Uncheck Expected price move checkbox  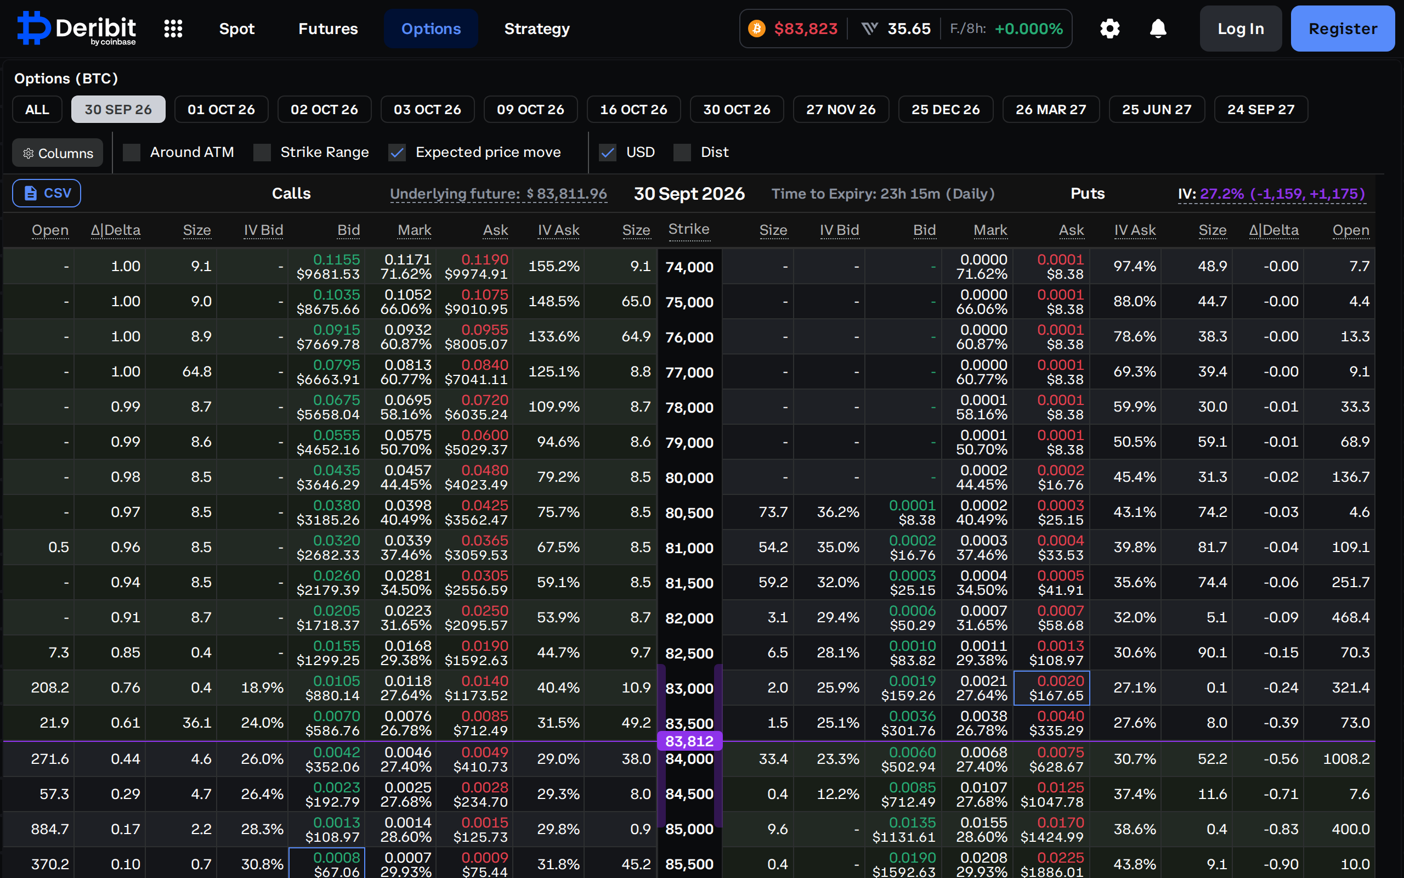coord(397,153)
